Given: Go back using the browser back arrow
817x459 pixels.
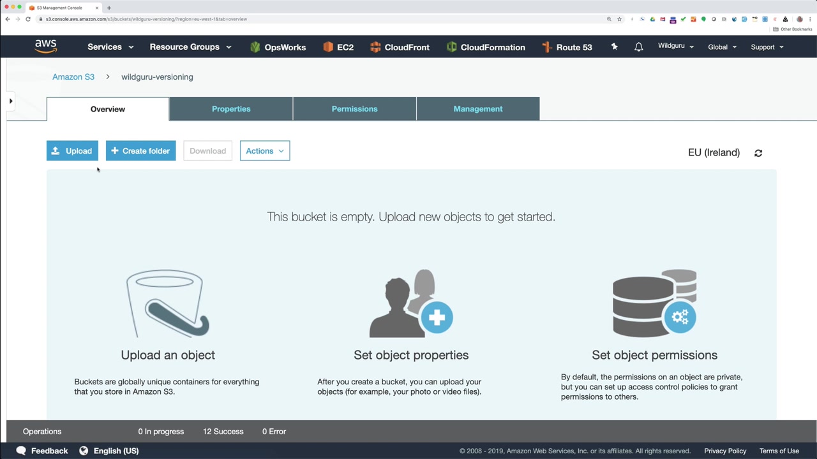Looking at the screenshot, I should pyautogui.click(x=8, y=19).
